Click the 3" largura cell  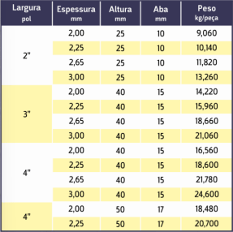click(27, 114)
